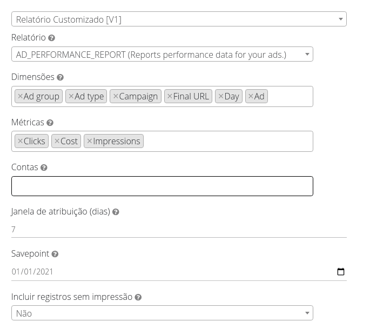The height and width of the screenshot is (335, 370).
Task: Remove the Clicks metric tag
Action: pos(20,141)
